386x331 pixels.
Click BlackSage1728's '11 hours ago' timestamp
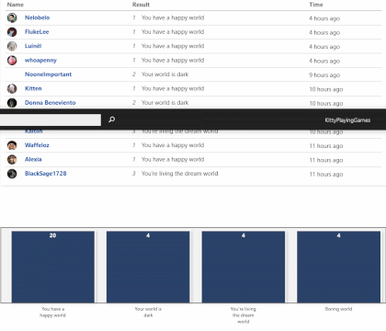[x=326, y=175]
